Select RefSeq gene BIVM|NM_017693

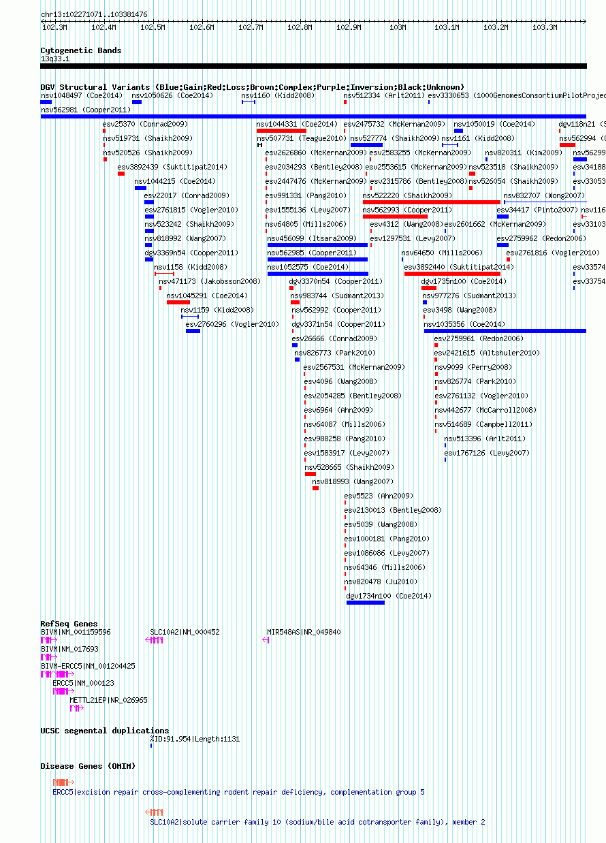click(49, 658)
